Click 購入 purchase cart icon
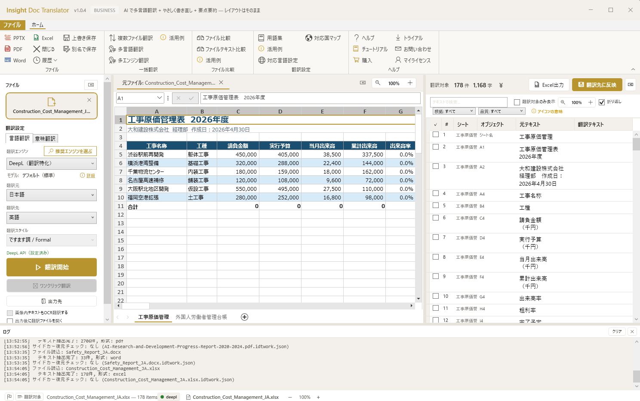 pyautogui.click(x=356, y=60)
